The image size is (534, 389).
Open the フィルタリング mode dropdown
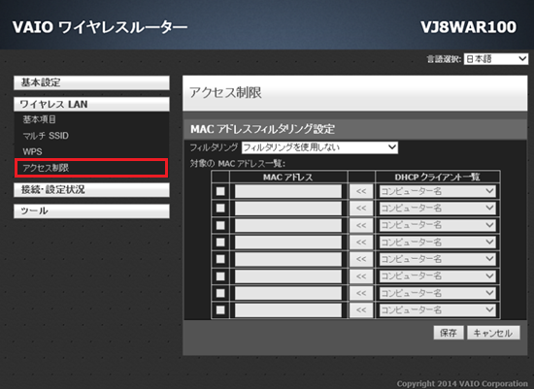(319, 147)
